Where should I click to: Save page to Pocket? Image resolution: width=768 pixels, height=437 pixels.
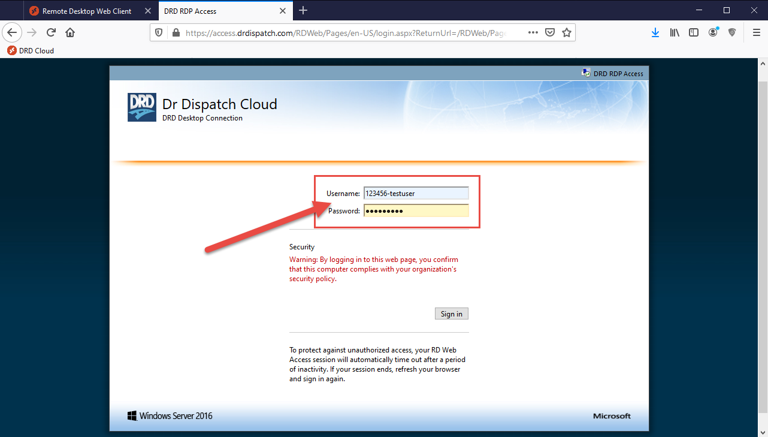click(x=550, y=33)
